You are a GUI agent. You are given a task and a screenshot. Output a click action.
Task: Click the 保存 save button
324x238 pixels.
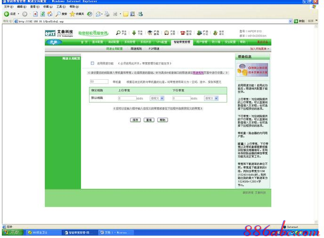point(136,120)
